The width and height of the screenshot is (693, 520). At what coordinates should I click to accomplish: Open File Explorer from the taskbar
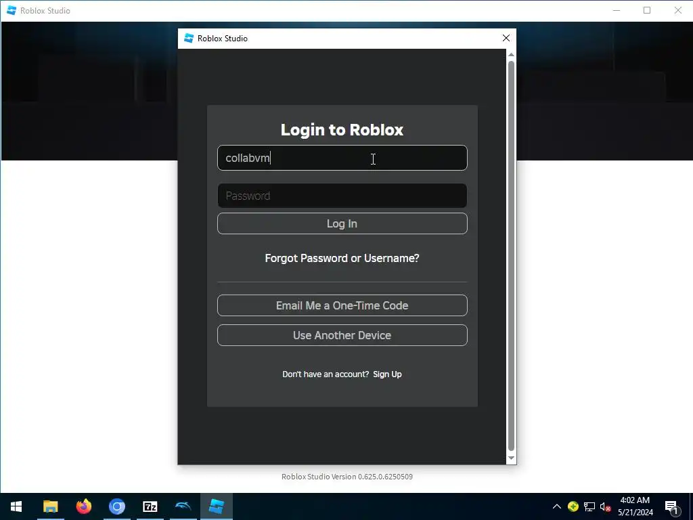click(50, 506)
